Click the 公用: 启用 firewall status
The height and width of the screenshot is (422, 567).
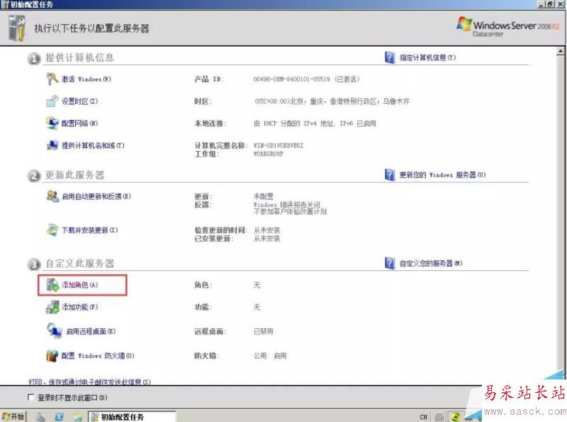(270, 356)
